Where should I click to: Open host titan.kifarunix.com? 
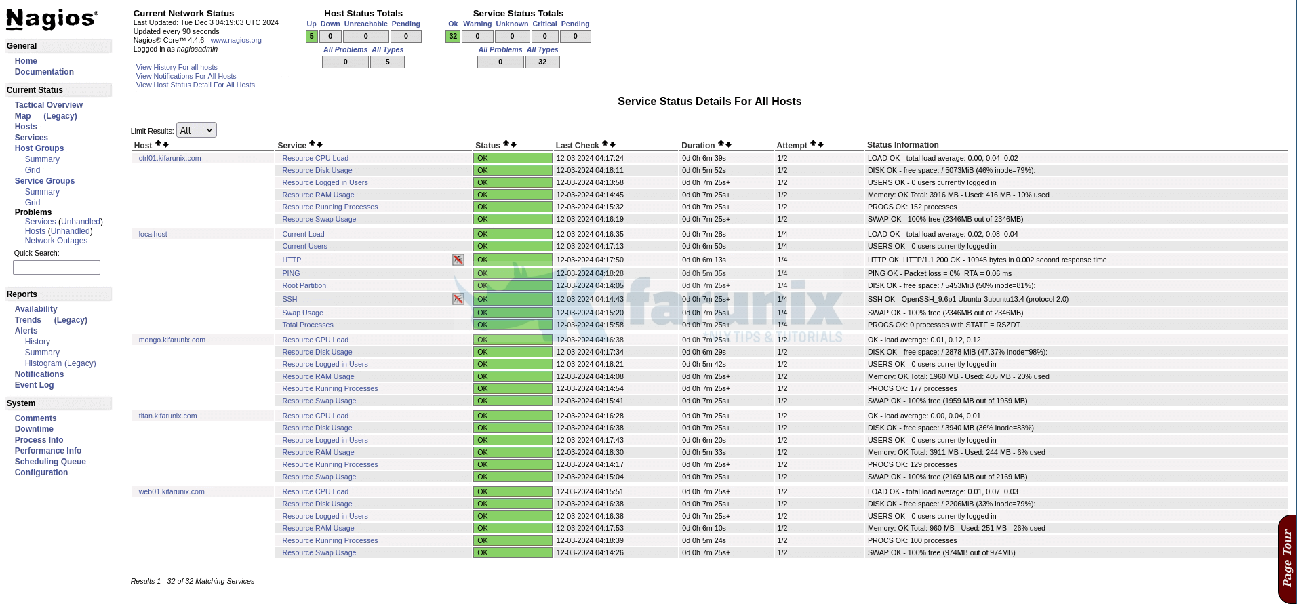(x=167, y=416)
